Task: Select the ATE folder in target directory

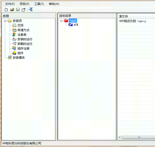Action: [76, 25]
